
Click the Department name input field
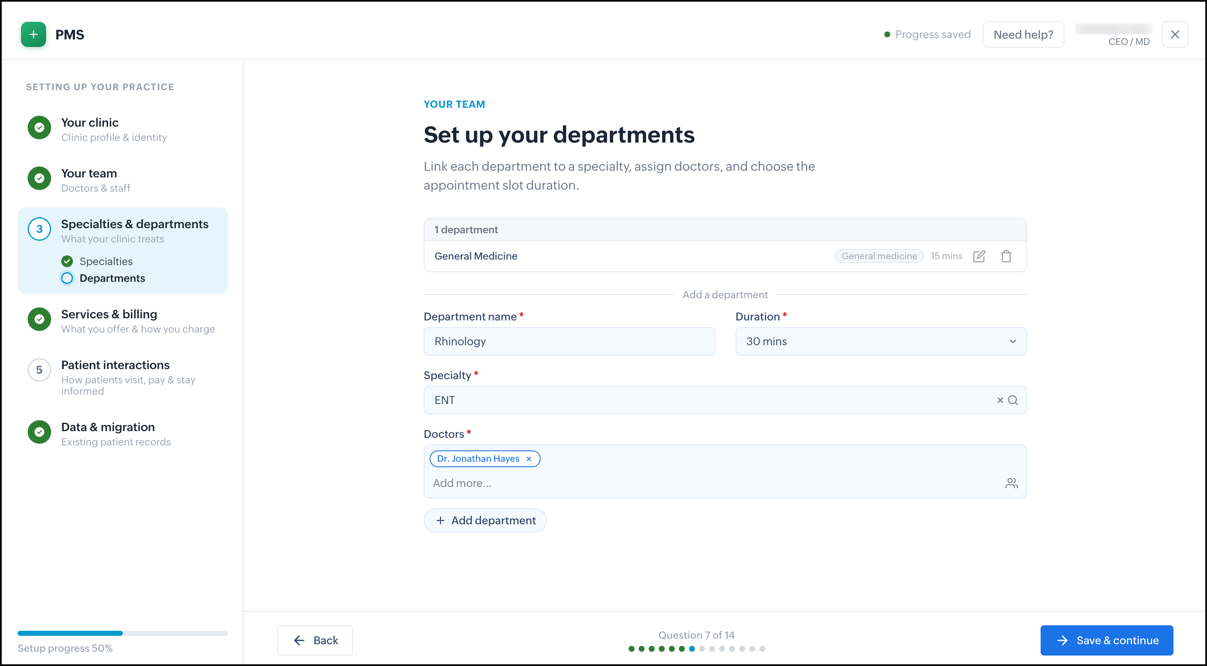point(569,341)
